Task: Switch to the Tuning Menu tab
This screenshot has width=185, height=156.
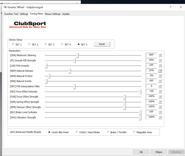Action: [x=37, y=13]
